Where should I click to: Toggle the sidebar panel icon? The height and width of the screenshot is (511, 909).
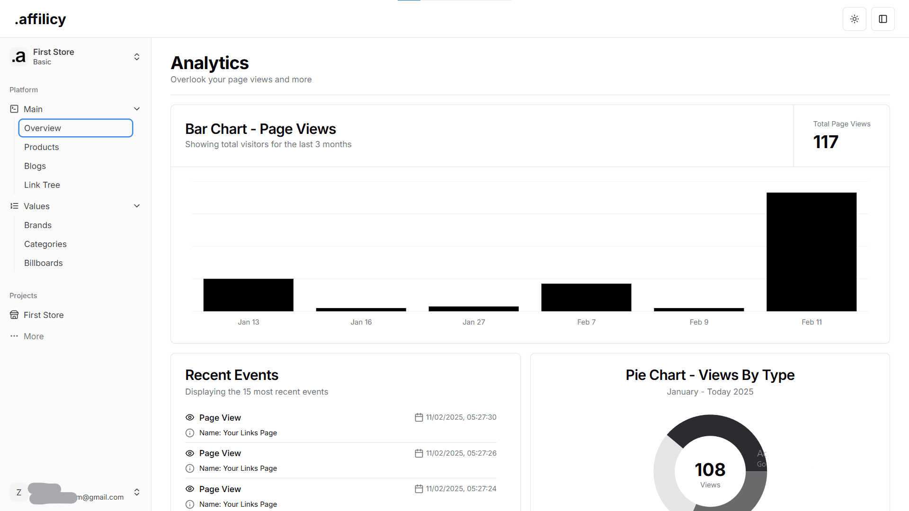point(883,19)
